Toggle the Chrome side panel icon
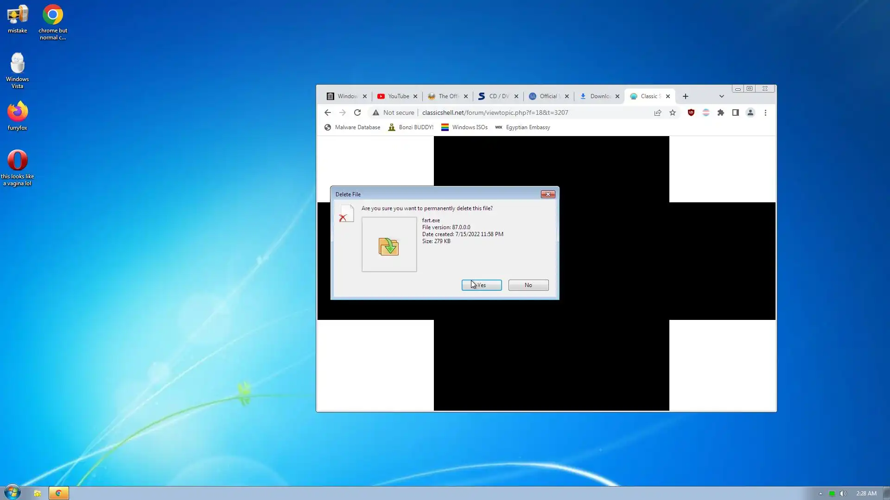Image resolution: width=890 pixels, height=500 pixels. pyautogui.click(x=735, y=112)
